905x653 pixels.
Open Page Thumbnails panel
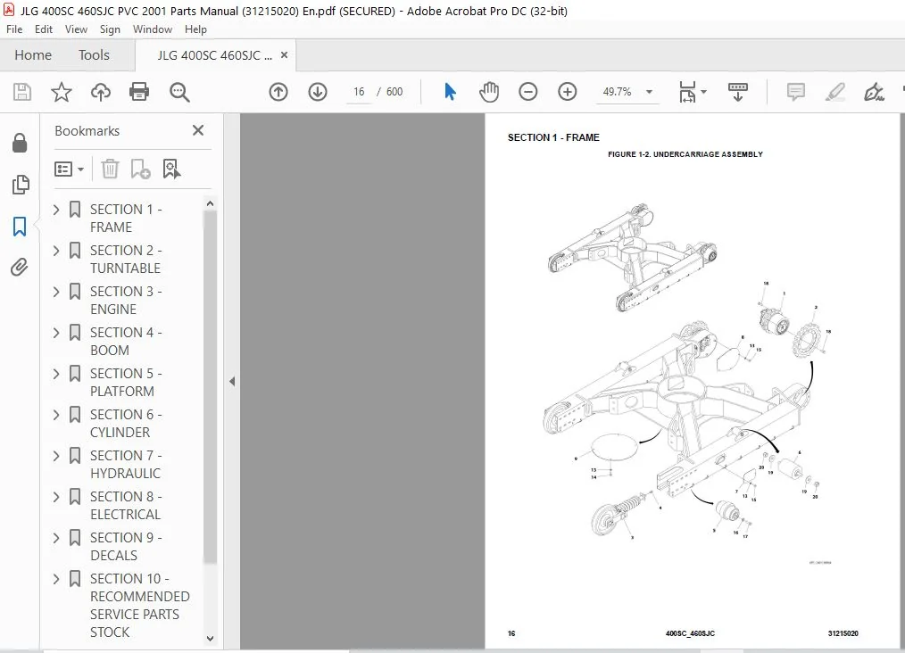pos(20,185)
